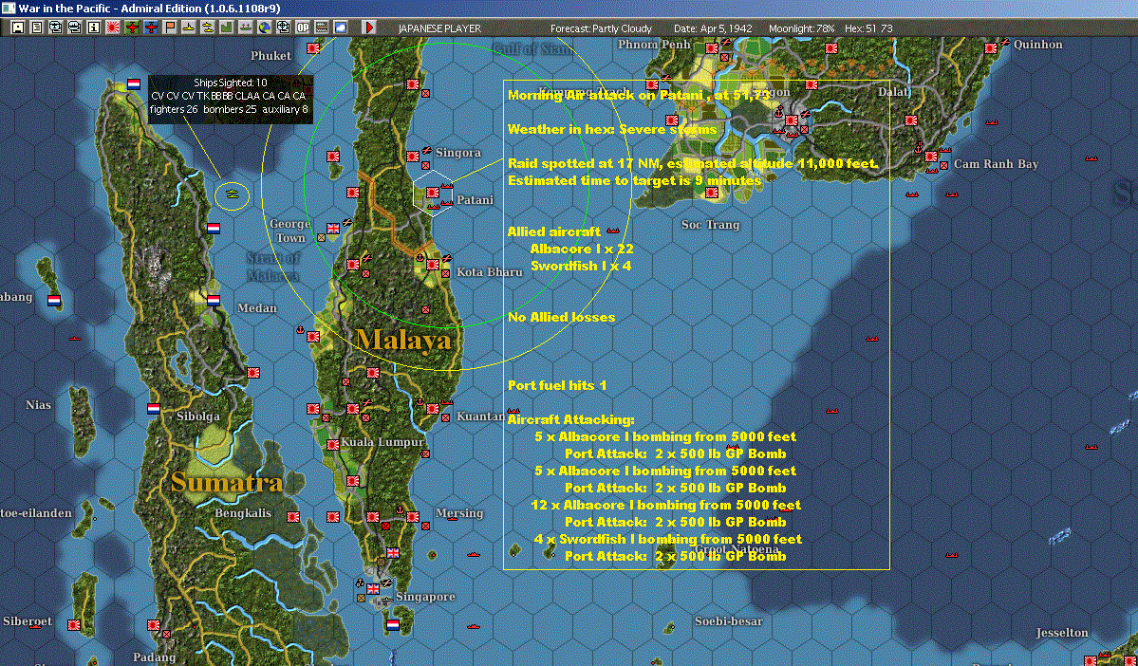1138x666 pixels.
Task: Click the 'Malaya' map label
Action: coord(403,340)
